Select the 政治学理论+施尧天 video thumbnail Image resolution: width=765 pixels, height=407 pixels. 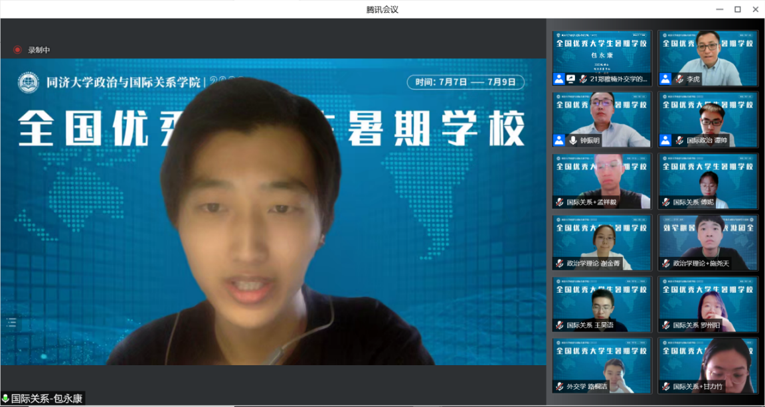pyautogui.click(x=708, y=242)
